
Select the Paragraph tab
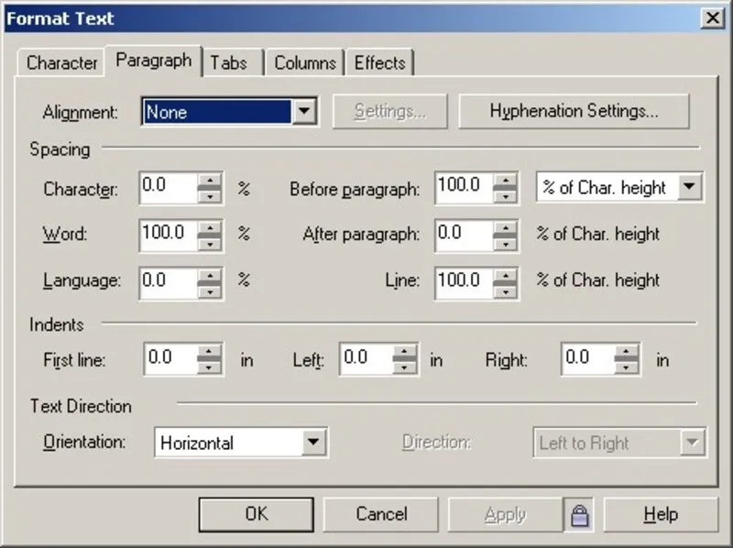point(153,60)
